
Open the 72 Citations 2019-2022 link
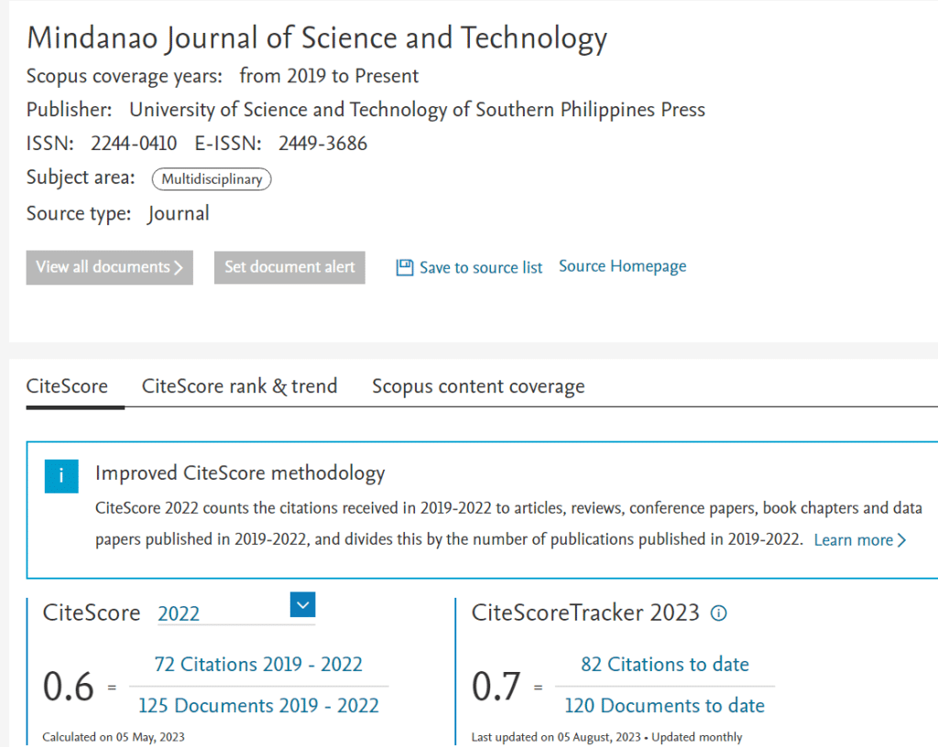(258, 665)
